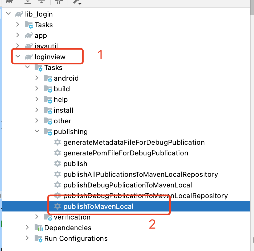Image resolution: width=254 pixels, height=251 pixels.
Task: Collapse the lib_login root node
Action: (x=8, y=13)
